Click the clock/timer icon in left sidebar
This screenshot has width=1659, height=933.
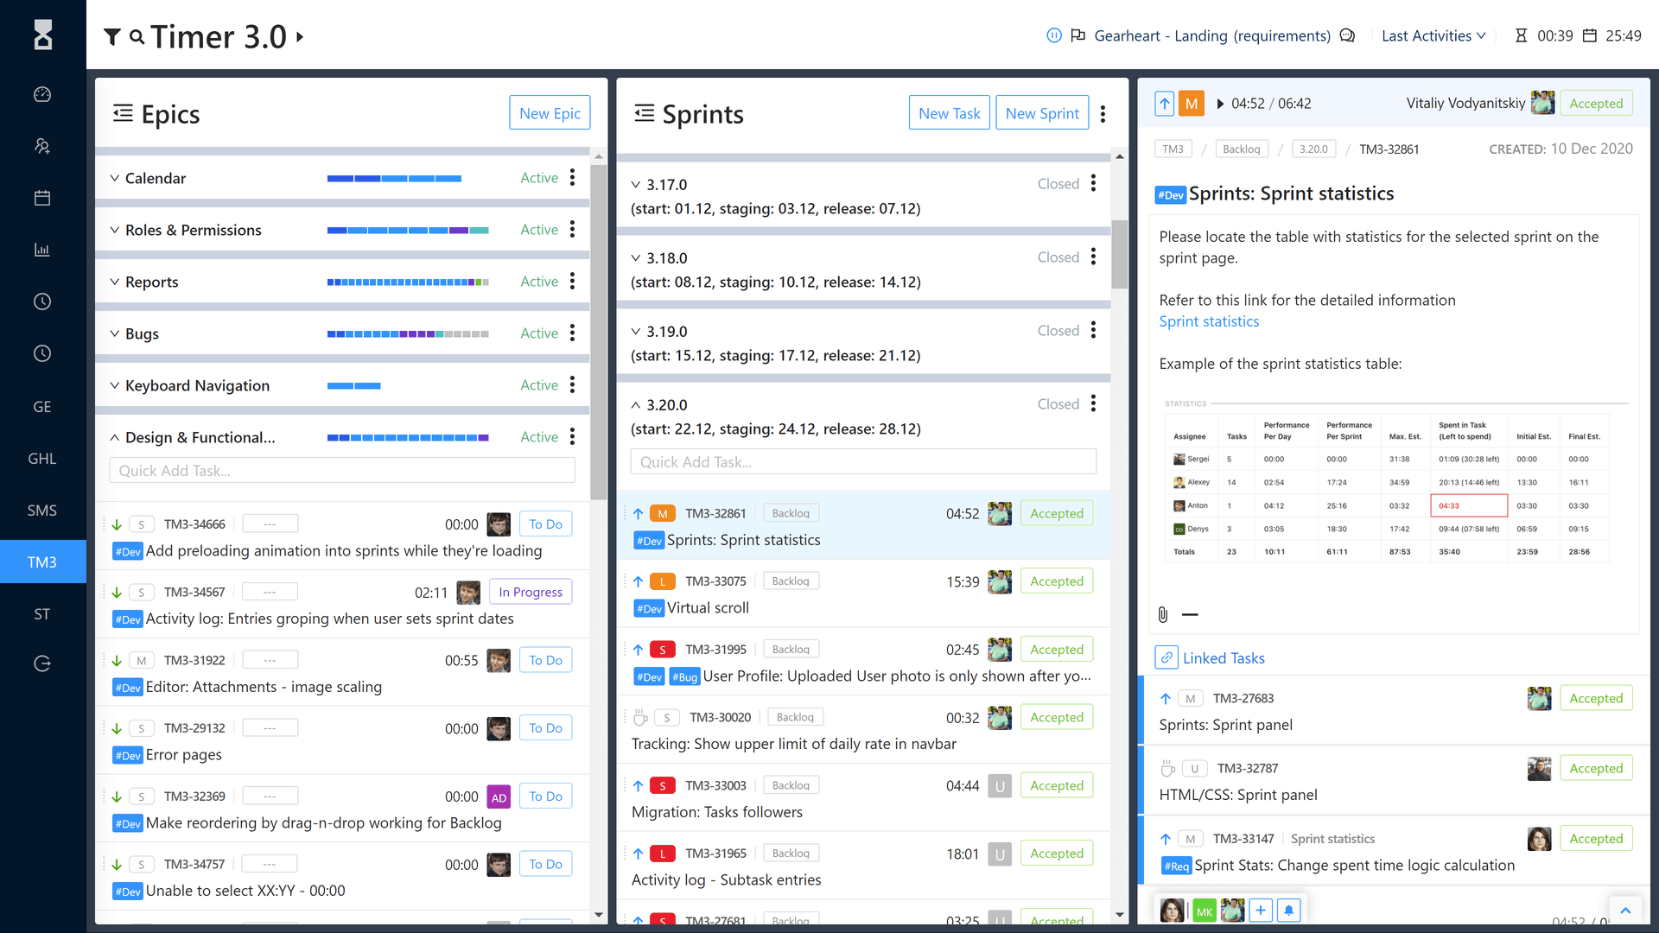pos(42,301)
